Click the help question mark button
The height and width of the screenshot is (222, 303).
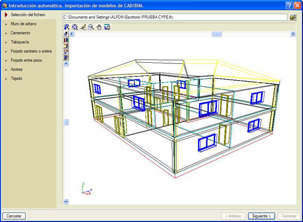[289, 6]
